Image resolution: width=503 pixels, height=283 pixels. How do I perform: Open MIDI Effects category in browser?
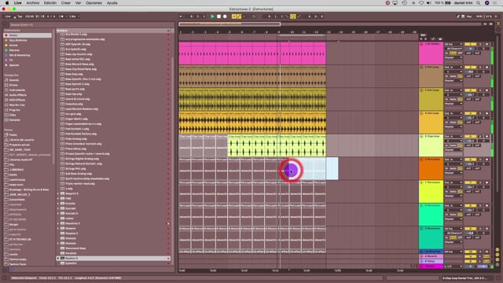click(x=17, y=100)
